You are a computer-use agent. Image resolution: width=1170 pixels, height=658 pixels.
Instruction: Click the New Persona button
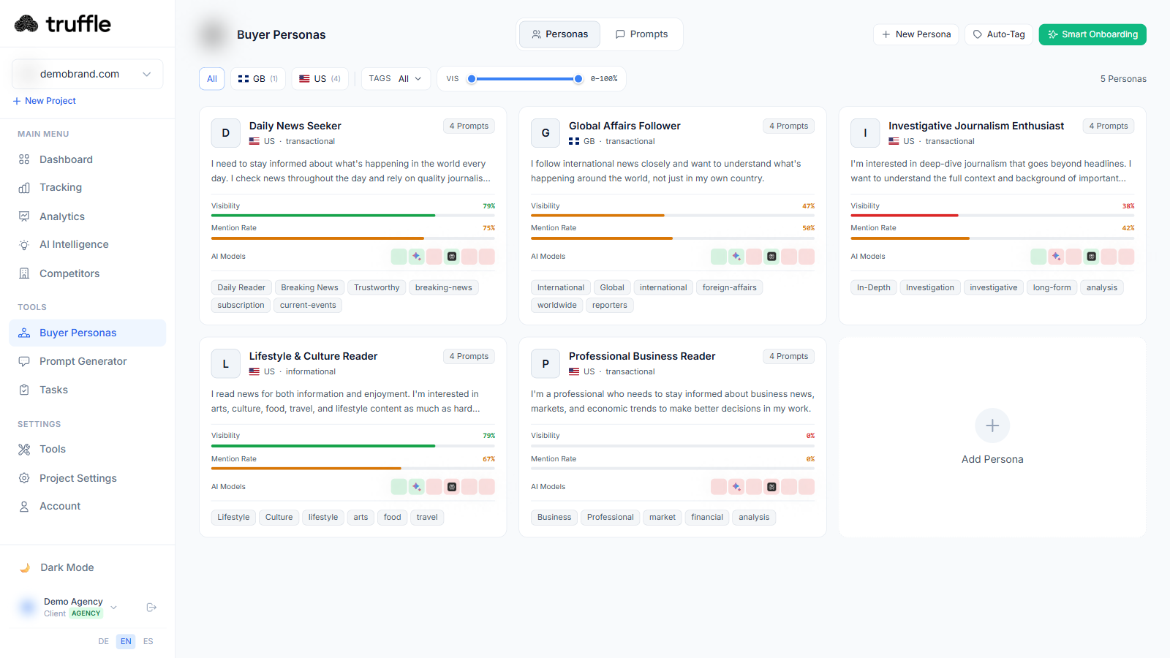[916, 34]
